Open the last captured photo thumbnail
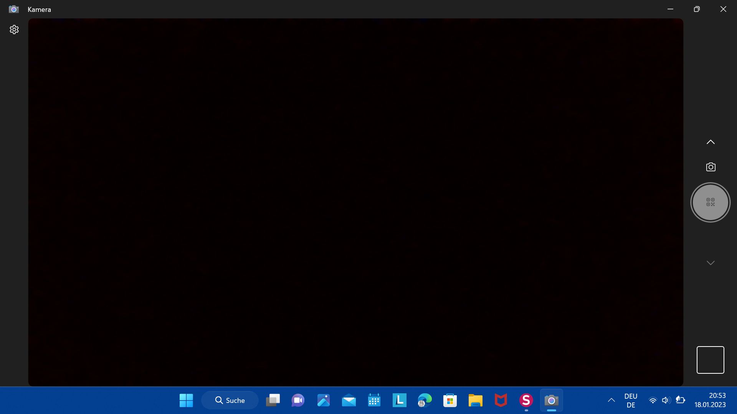Screen dimensions: 737x414 (710, 360)
